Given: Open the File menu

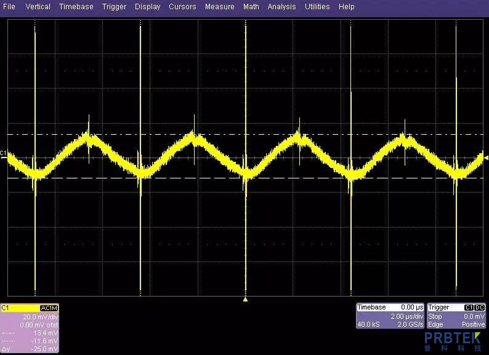Looking at the screenshot, I should [x=9, y=7].
